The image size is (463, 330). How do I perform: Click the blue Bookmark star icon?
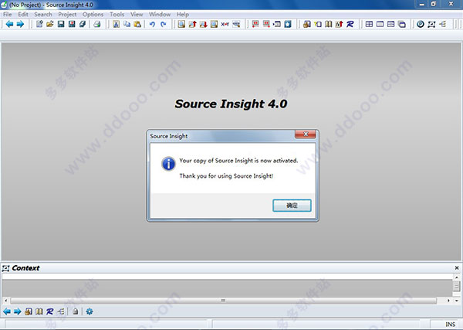(288, 24)
